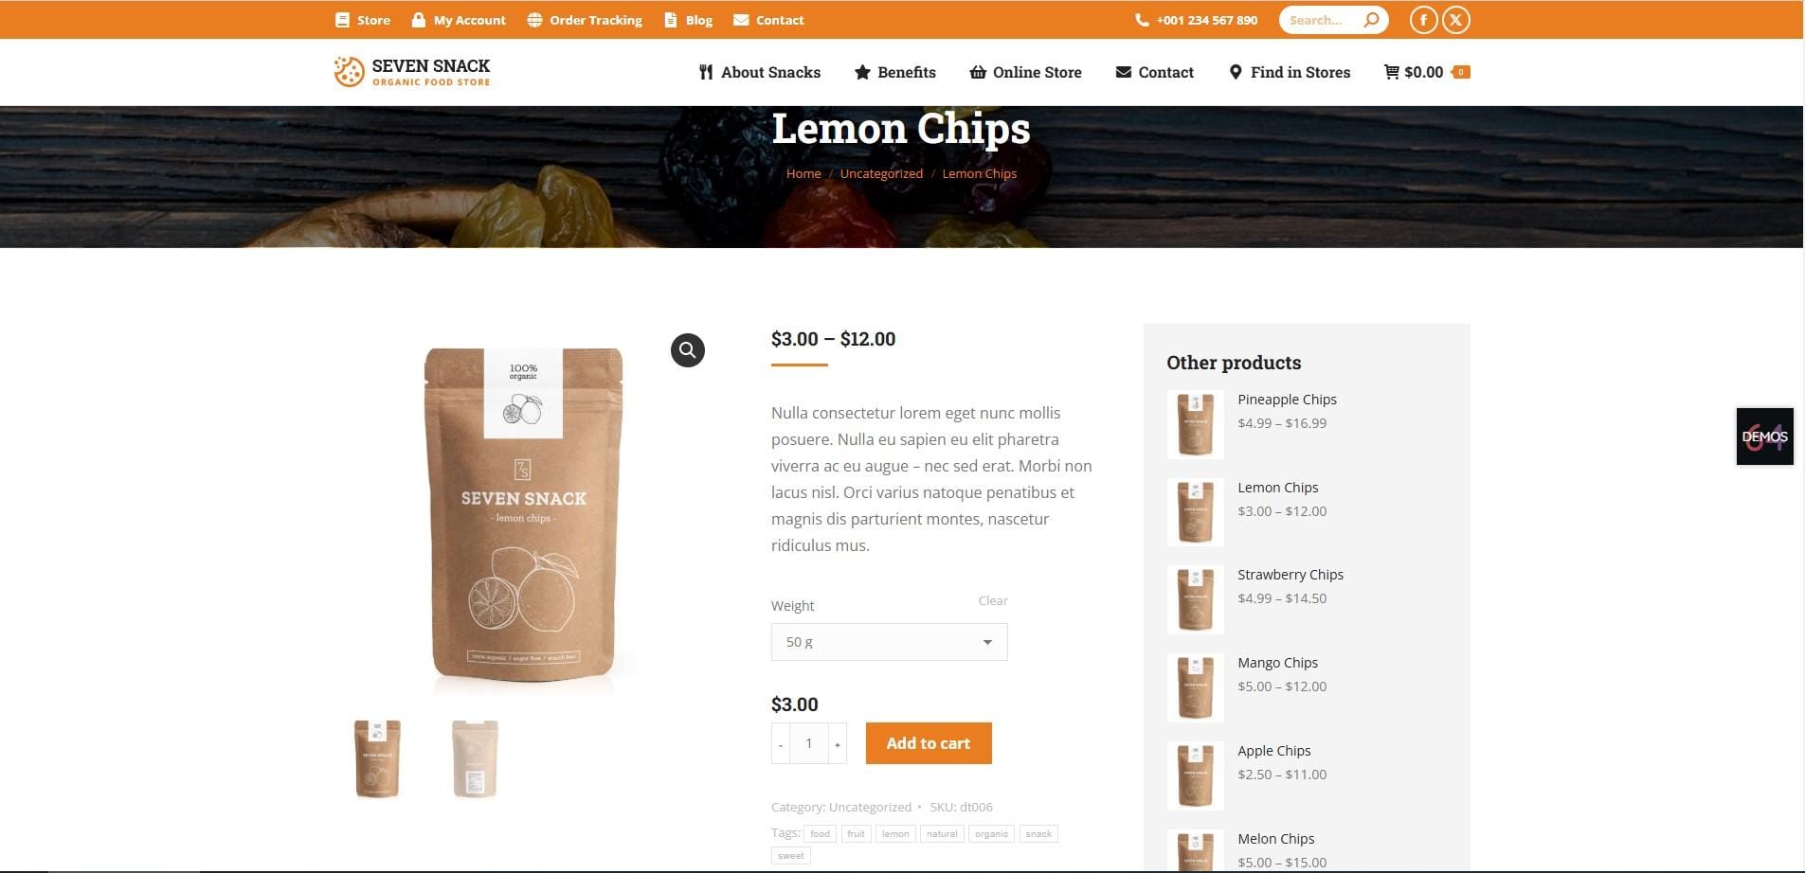Go to Find in Stores page

[1290, 72]
